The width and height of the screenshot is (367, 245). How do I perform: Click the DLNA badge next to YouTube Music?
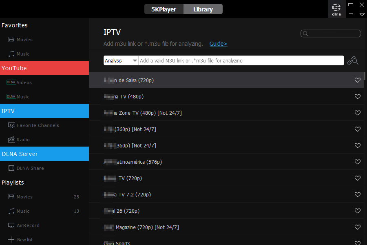[x=11, y=96]
